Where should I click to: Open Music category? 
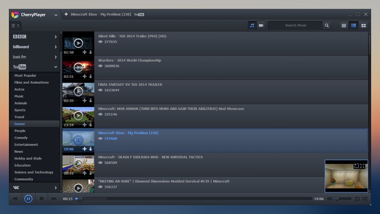coord(19,96)
